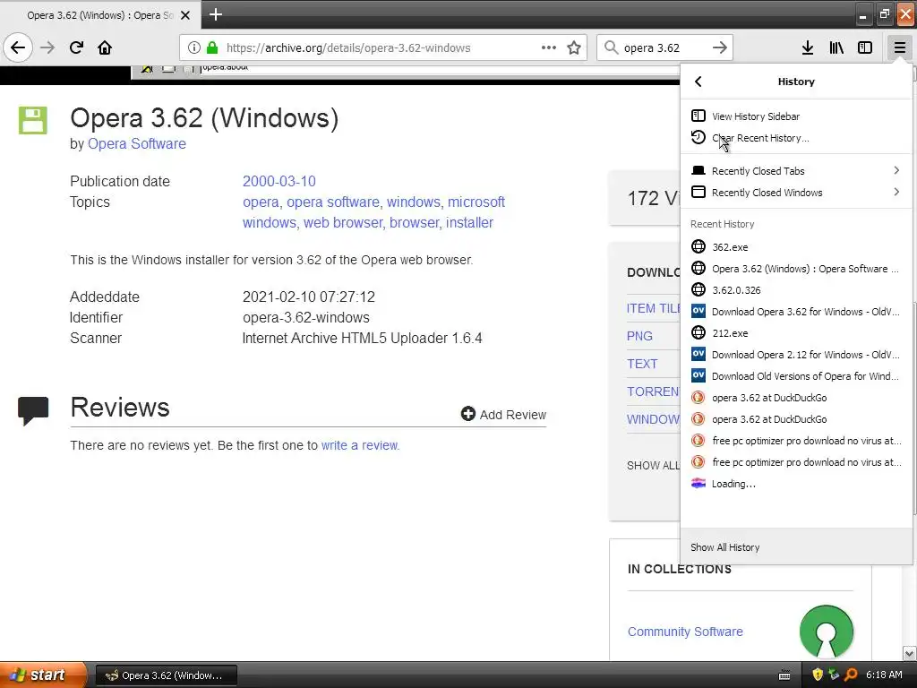Open the Loading... history entry
The width and height of the screenshot is (917, 688).
(796, 484)
